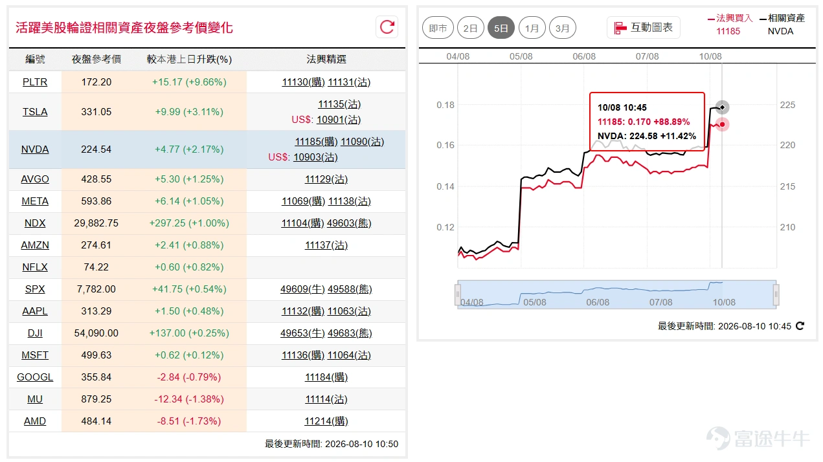This screenshot has height=462, width=823.
Task: Open the MU ticker link
Action: [x=35, y=399]
